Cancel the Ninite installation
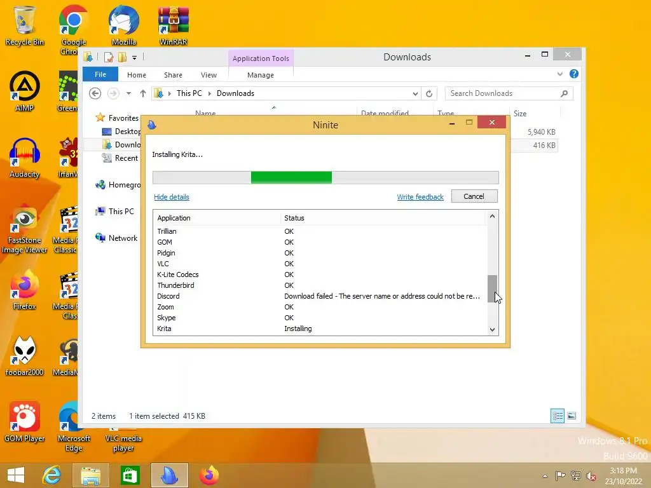This screenshot has width=651, height=488. coord(474,196)
